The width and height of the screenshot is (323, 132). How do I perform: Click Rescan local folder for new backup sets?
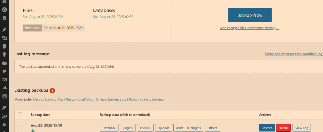pyautogui.click(x=96, y=100)
